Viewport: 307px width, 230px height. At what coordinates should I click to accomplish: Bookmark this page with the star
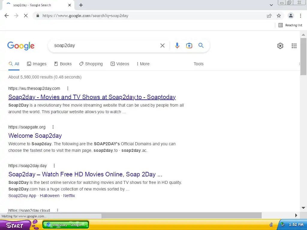click(279, 16)
